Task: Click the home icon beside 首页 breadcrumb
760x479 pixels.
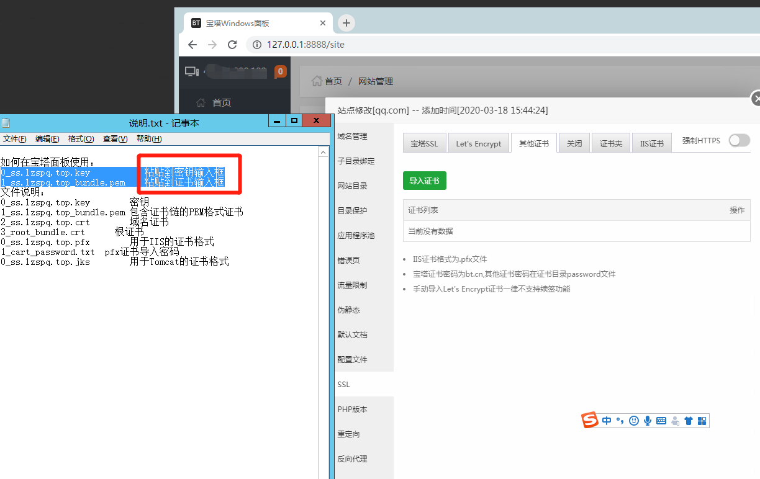Action: click(317, 81)
